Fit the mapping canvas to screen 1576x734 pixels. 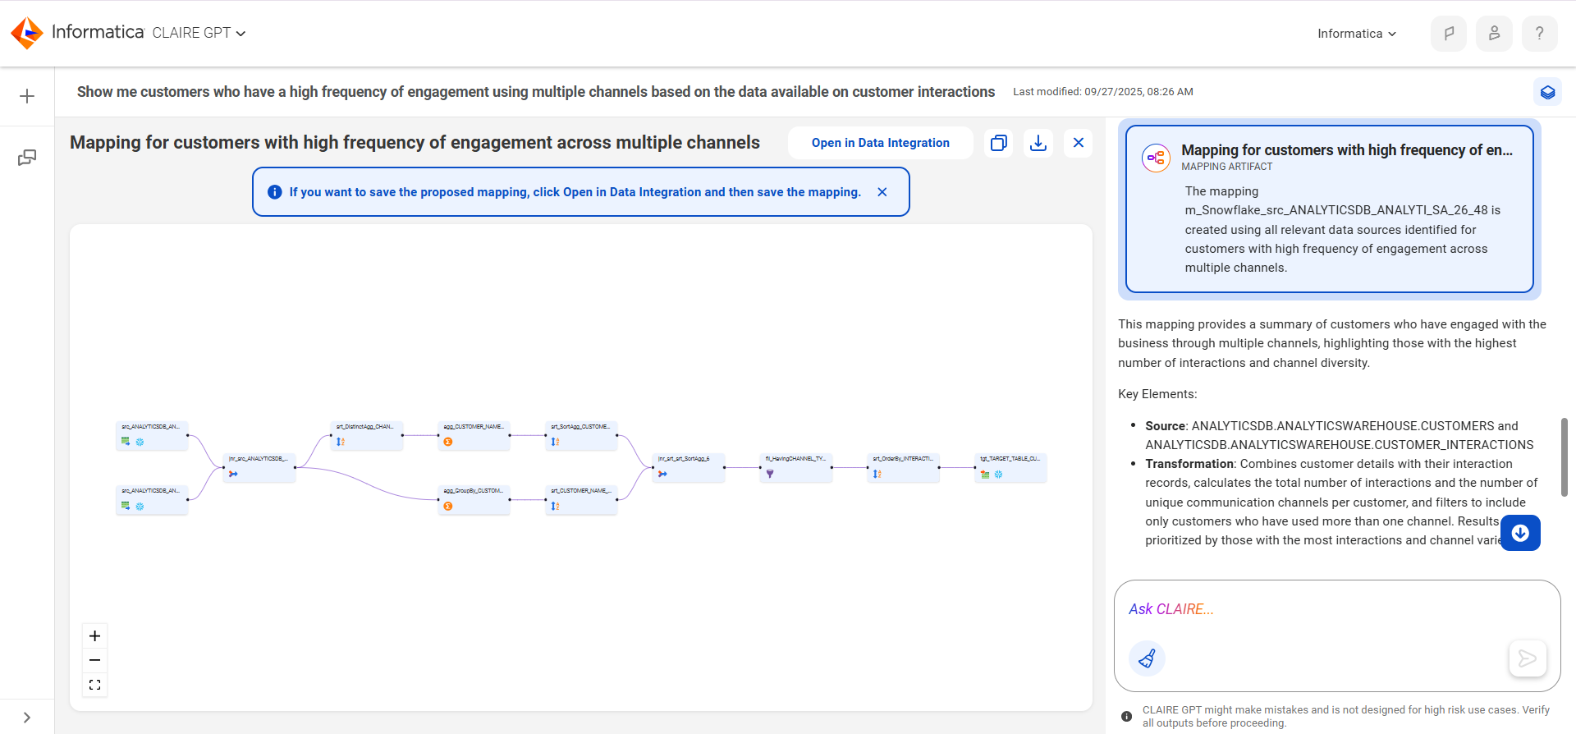click(95, 685)
